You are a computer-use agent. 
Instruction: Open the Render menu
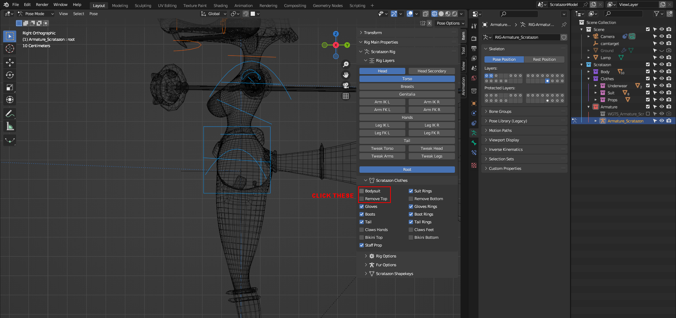point(42,5)
